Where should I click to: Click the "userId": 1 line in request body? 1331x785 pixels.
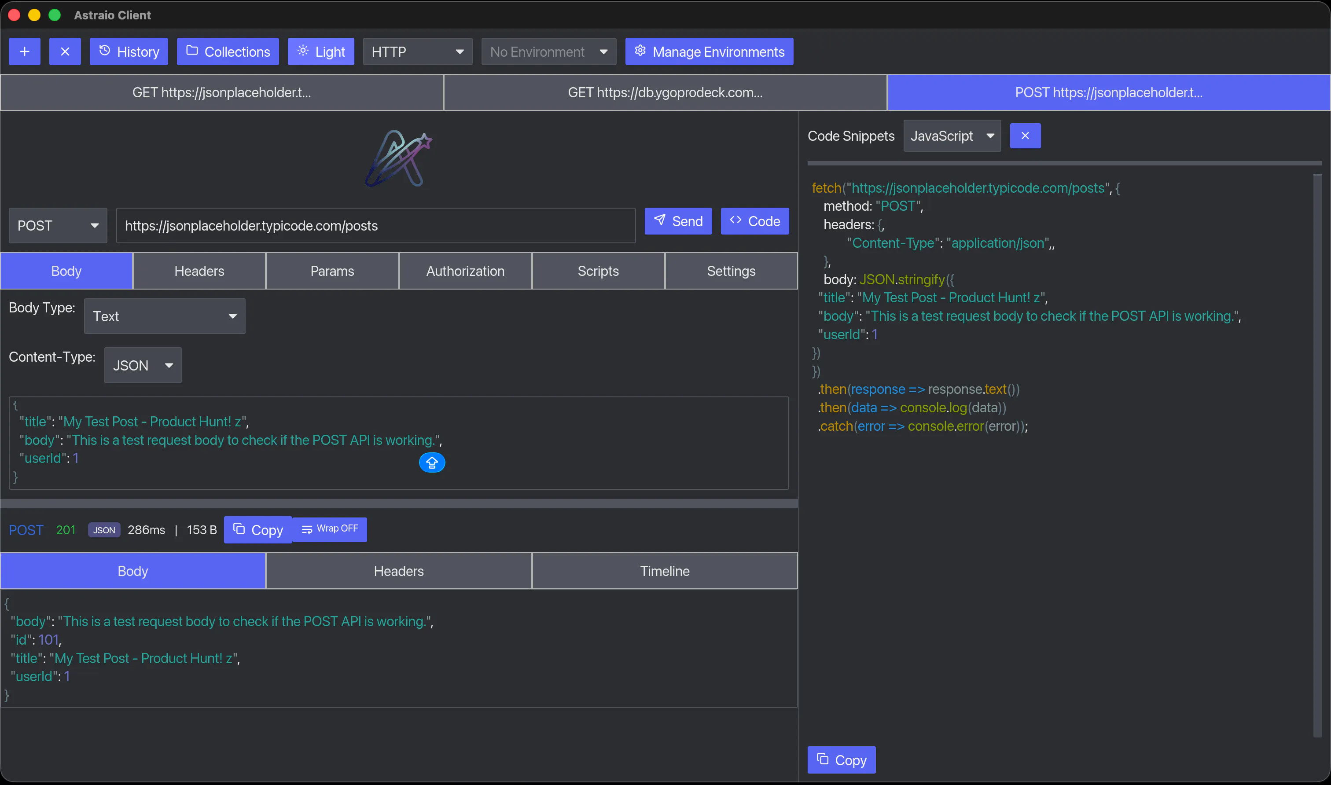(49, 458)
